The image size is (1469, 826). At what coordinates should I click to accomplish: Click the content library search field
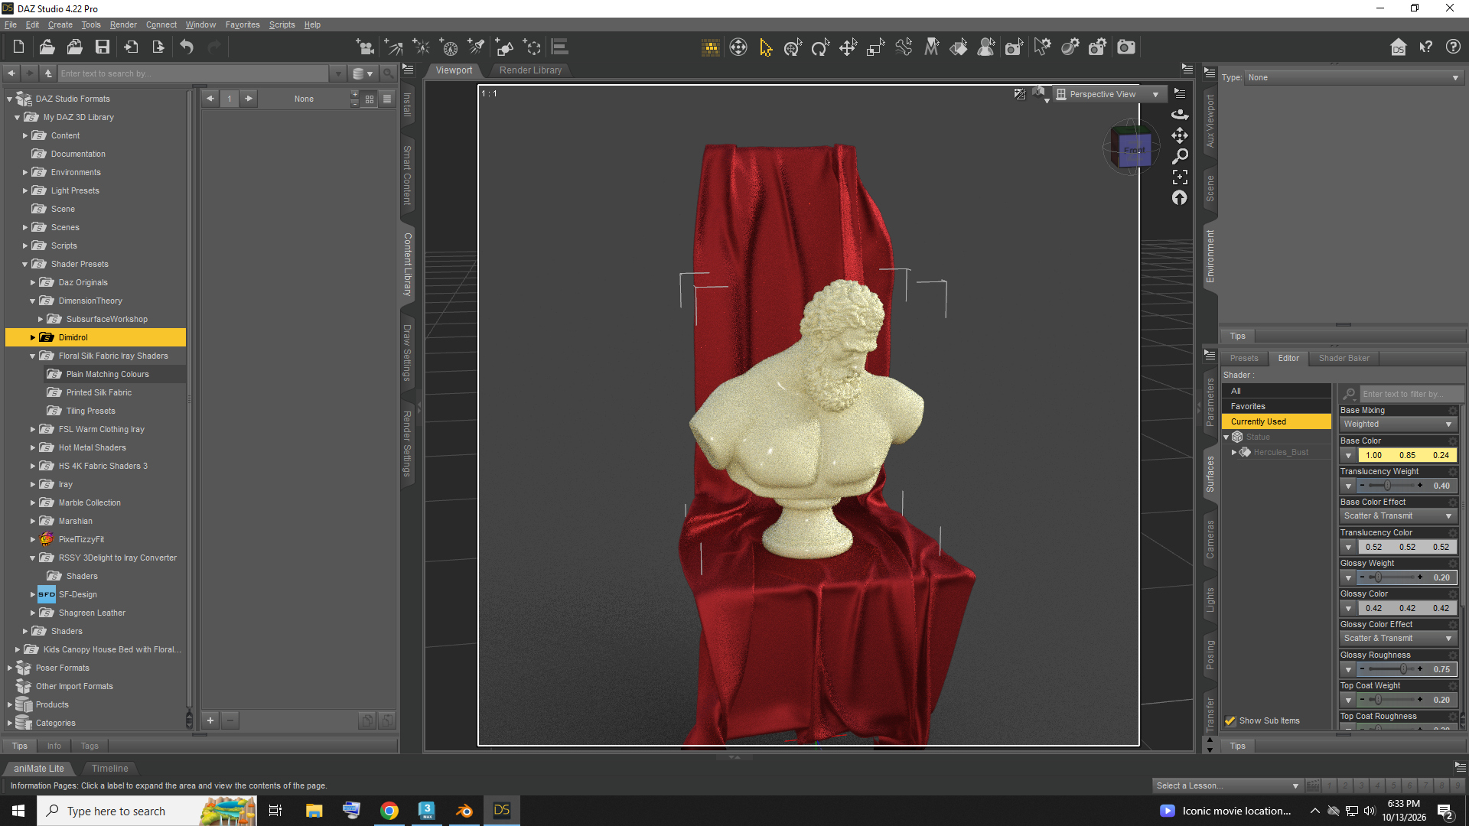[194, 73]
